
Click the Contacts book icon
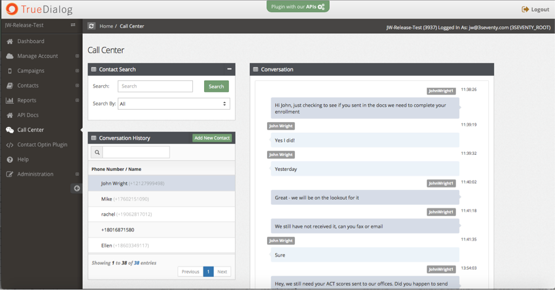click(x=9, y=86)
